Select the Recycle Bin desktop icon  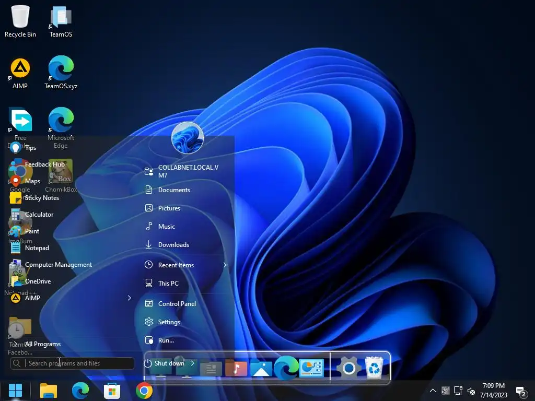tap(20, 21)
